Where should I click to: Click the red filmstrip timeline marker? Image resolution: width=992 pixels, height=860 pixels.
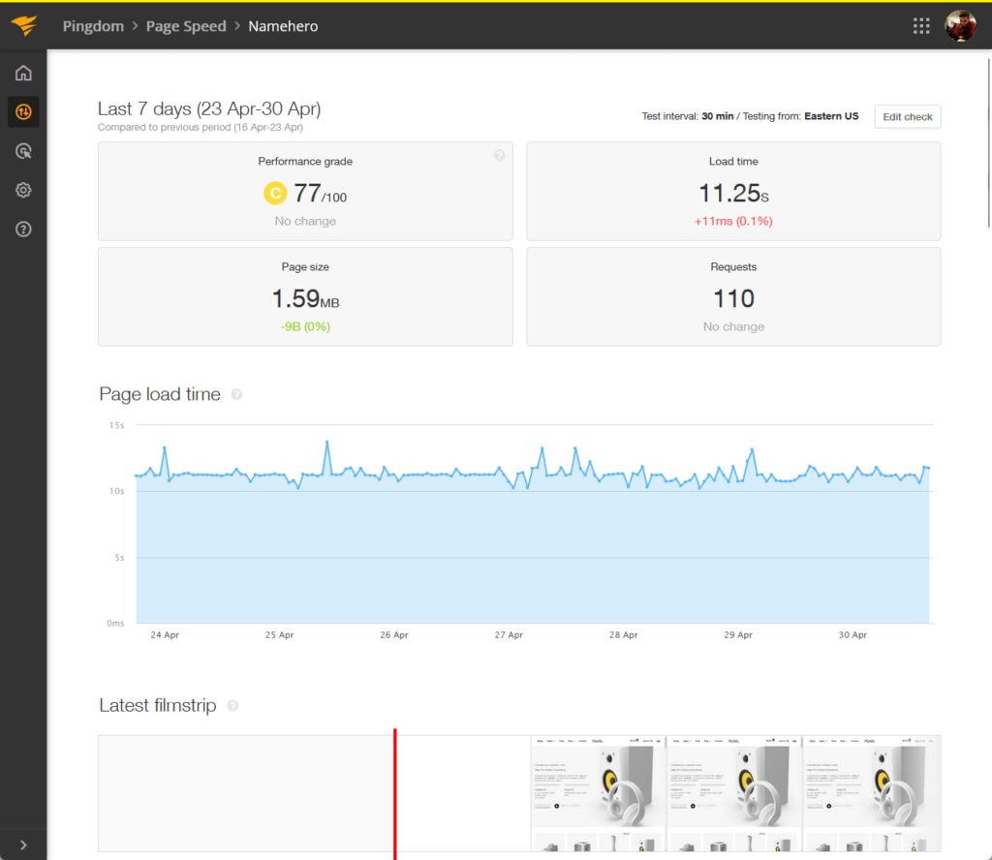click(395, 793)
